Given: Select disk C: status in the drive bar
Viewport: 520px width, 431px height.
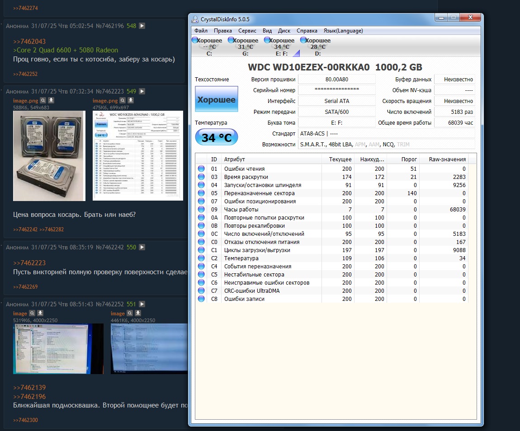Looking at the screenshot, I should pyautogui.click(x=207, y=47).
